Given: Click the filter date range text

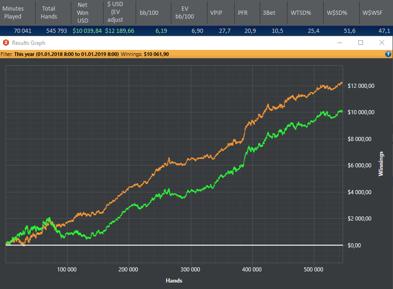Looking at the screenshot, I should 66,54.
